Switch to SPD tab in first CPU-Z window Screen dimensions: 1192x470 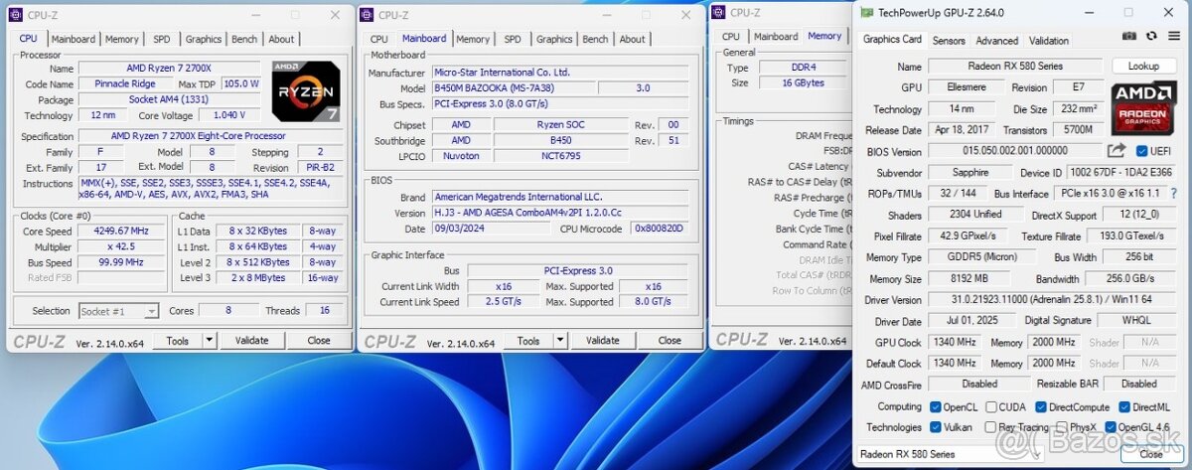click(161, 39)
